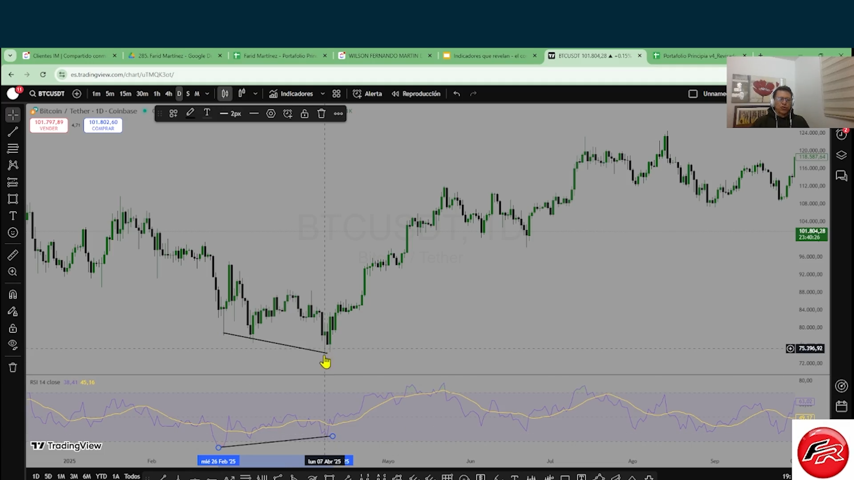Add a symbol to compare with plus icon
The height and width of the screenshot is (480, 854).
77,94
